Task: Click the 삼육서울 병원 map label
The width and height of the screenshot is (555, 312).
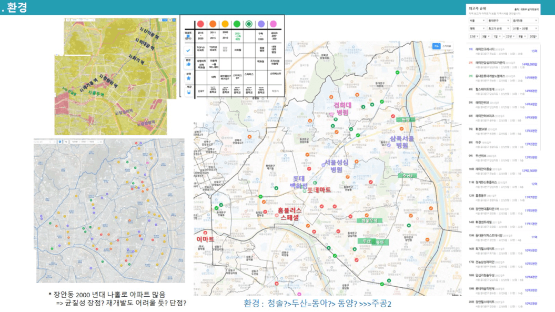Action: [x=402, y=142]
